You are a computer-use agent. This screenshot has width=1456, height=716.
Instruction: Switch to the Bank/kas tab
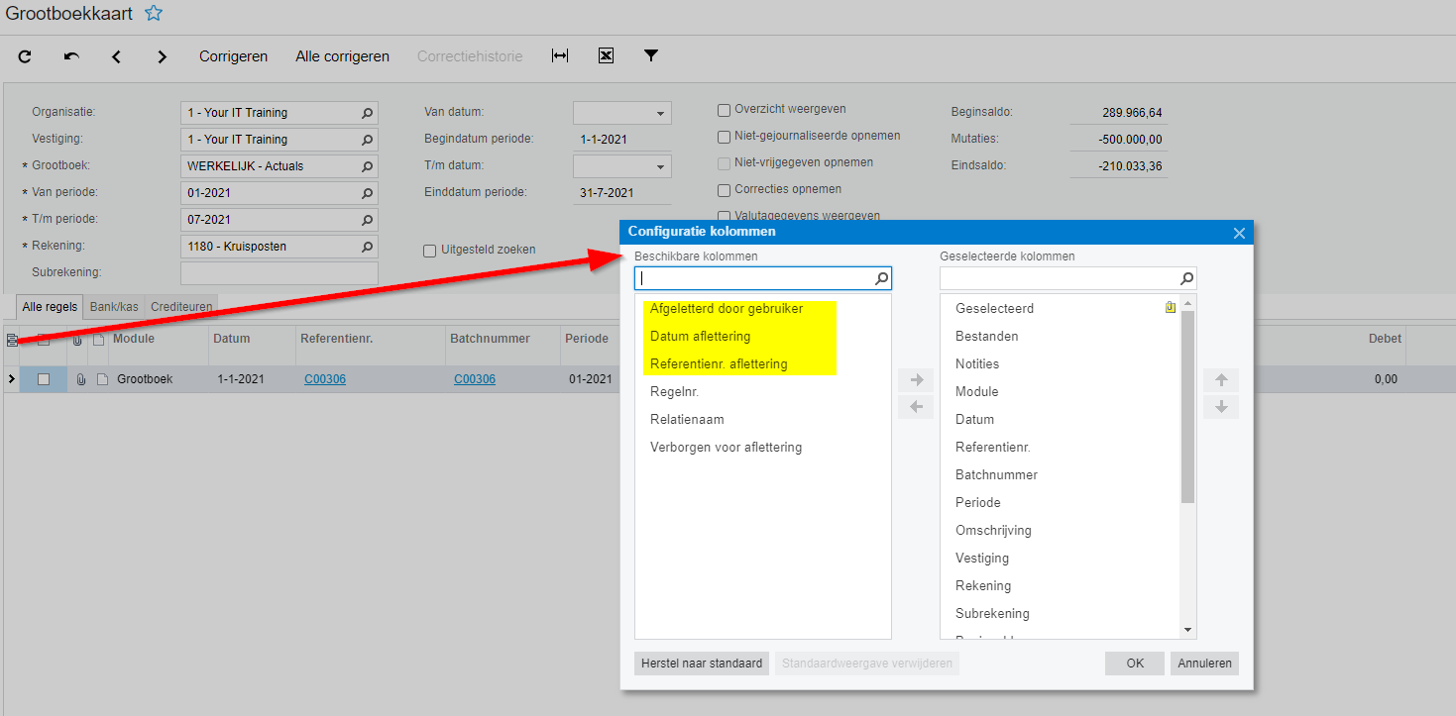point(114,307)
